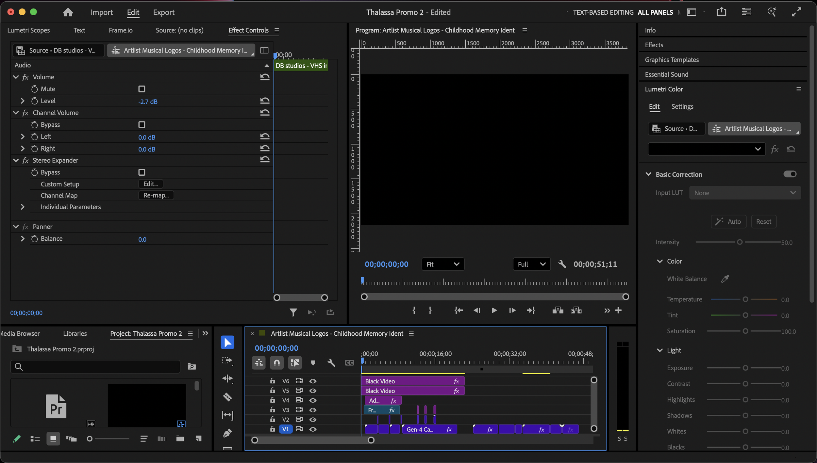817x463 pixels.
Task: Open the Lumetri Scopes tab
Action: pyautogui.click(x=28, y=30)
